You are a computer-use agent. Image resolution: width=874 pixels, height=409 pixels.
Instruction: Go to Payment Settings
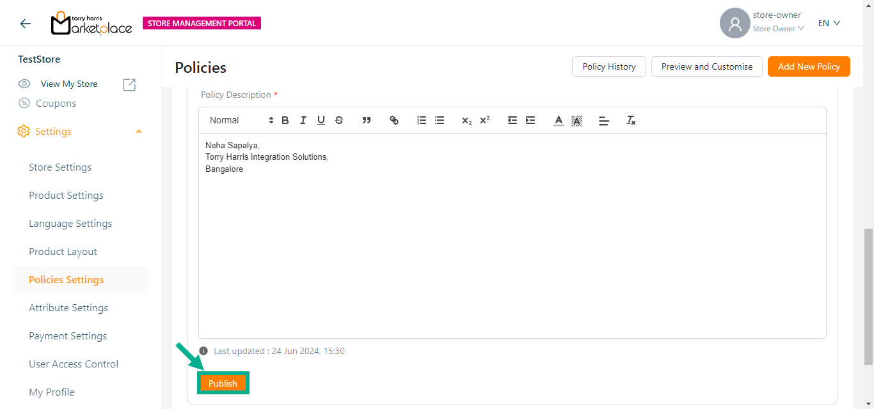click(x=68, y=336)
